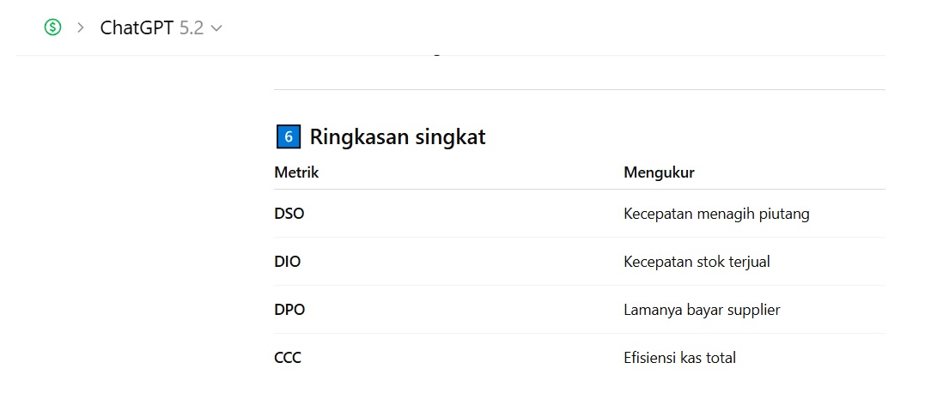Click the CCC metric cell
Viewport: 937px width, 399px height.
coord(288,358)
